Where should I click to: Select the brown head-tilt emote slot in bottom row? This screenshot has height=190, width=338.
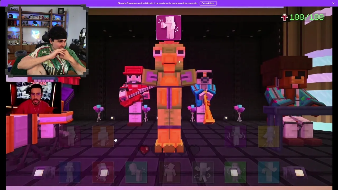tap(169, 172)
